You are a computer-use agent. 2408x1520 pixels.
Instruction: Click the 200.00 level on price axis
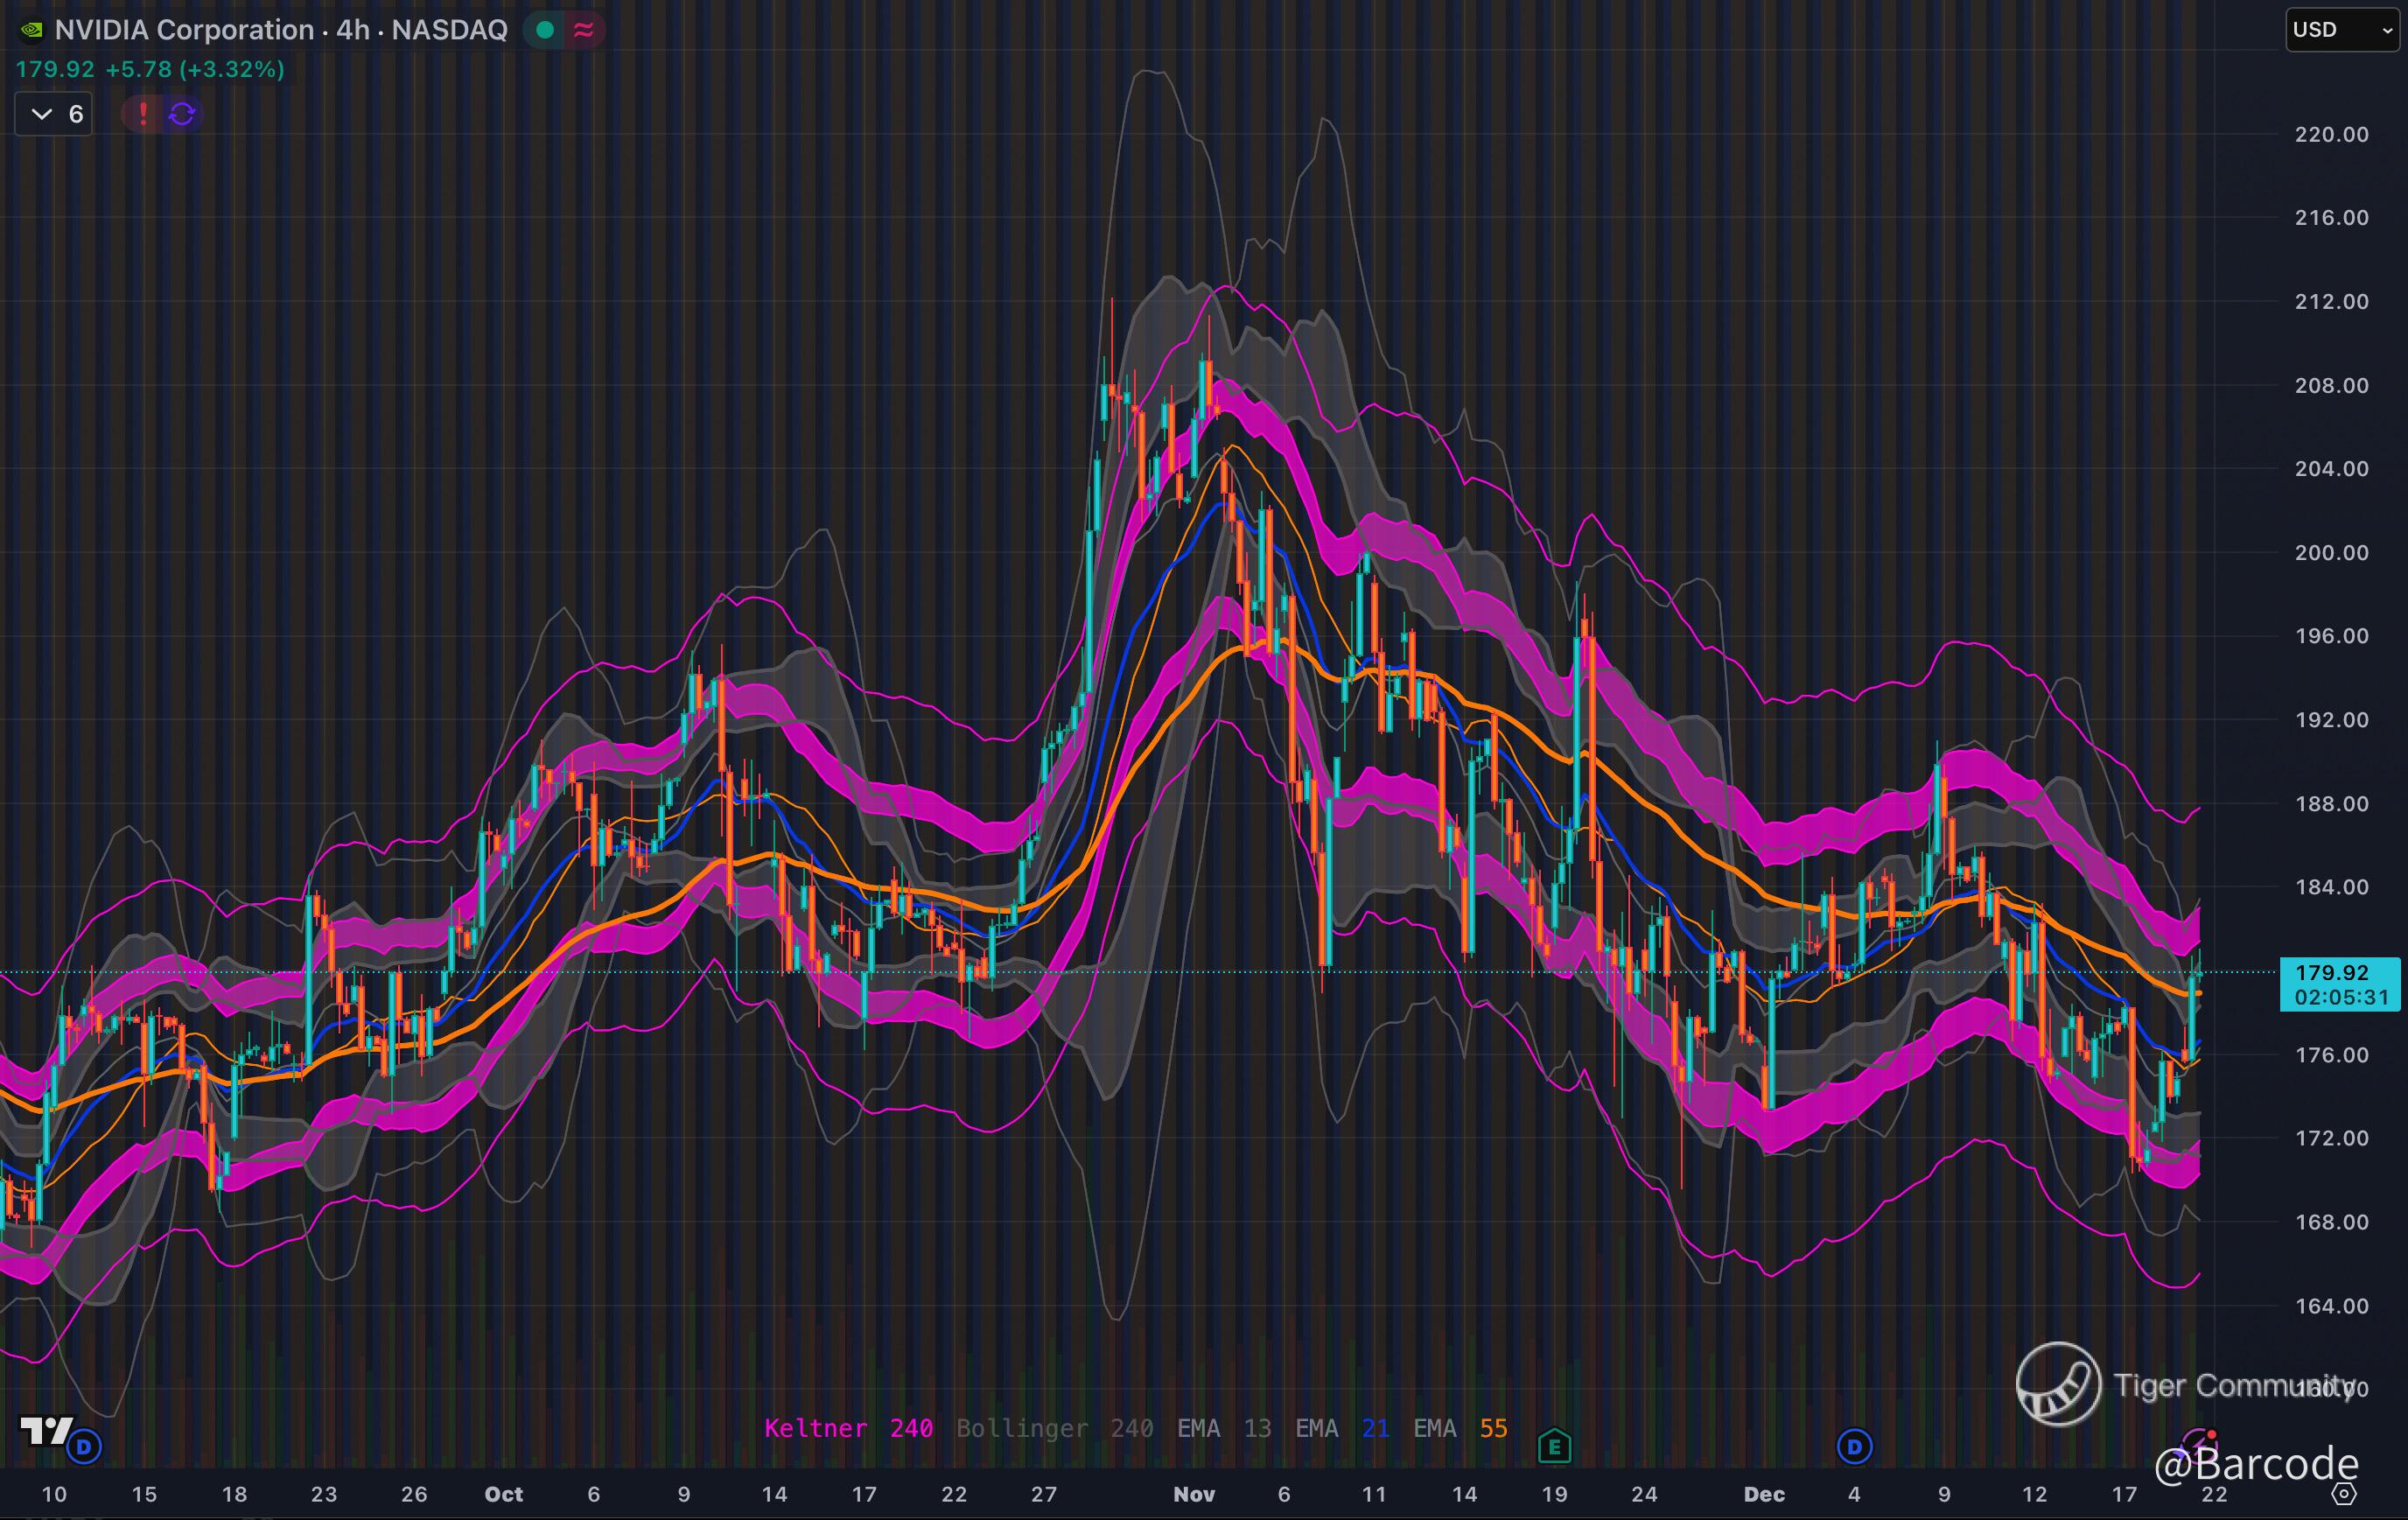(x=2330, y=552)
